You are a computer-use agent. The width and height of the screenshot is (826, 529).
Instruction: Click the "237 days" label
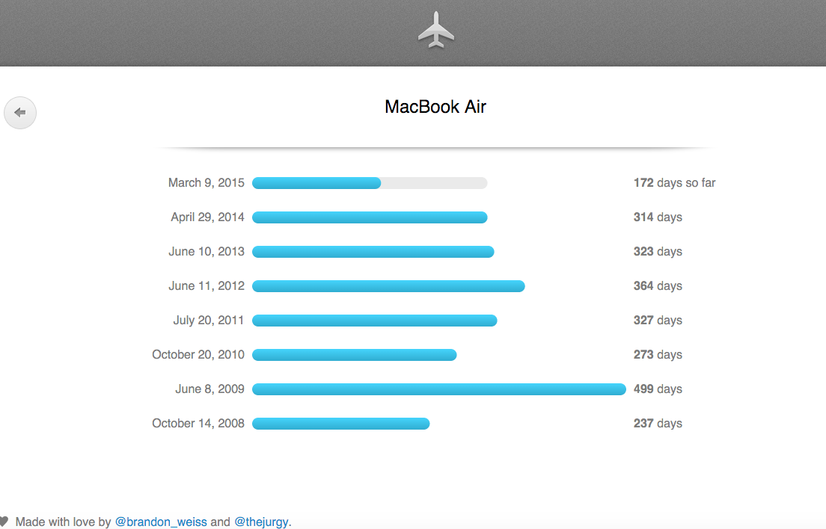[x=658, y=424]
